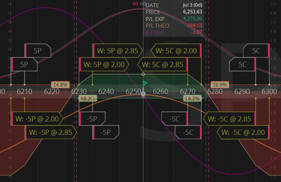Image resolution: width=281 pixels, height=182 pixels.
Task: Click the 5C position tag at strike 6295
Action: point(243,65)
